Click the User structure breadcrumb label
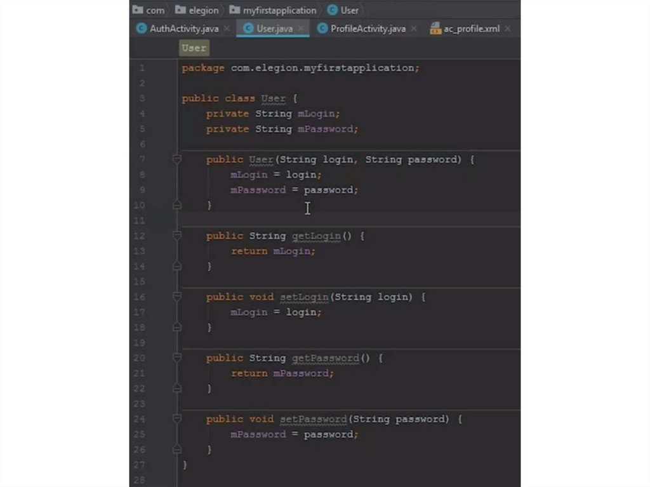The width and height of the screenshot is (650, 487). [194, 48]
